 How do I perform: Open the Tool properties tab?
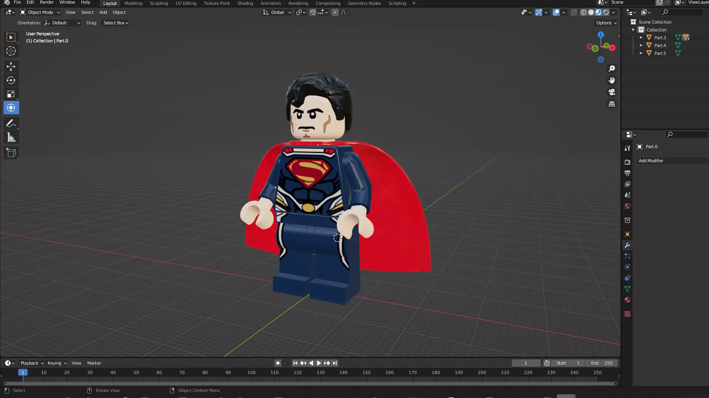627,148
